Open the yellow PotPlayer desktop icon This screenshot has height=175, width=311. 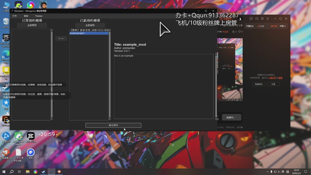tap(6, 73)
